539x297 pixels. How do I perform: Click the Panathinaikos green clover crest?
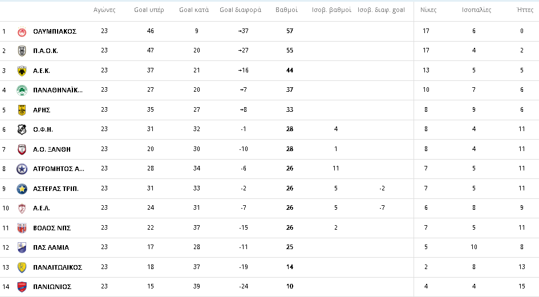click(22, 91)
